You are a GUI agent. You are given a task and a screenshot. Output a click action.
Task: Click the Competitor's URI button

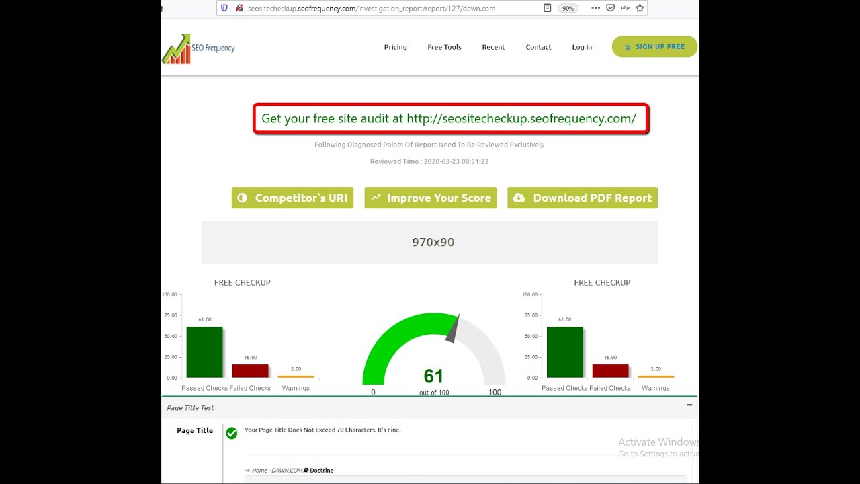pos(292,198)
